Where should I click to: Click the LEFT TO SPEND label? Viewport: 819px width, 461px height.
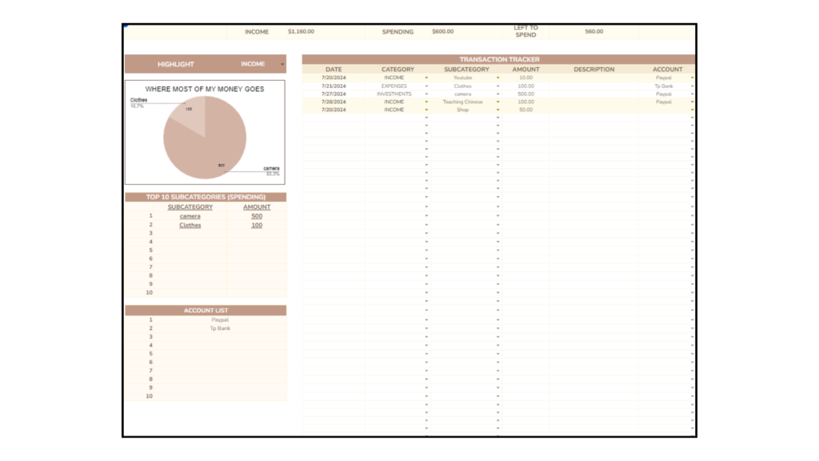[525, 31]
